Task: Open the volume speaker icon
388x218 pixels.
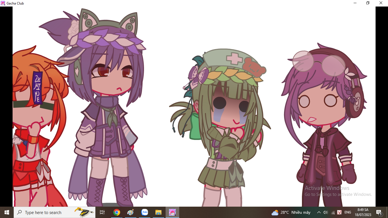Action: pos(326,212)
